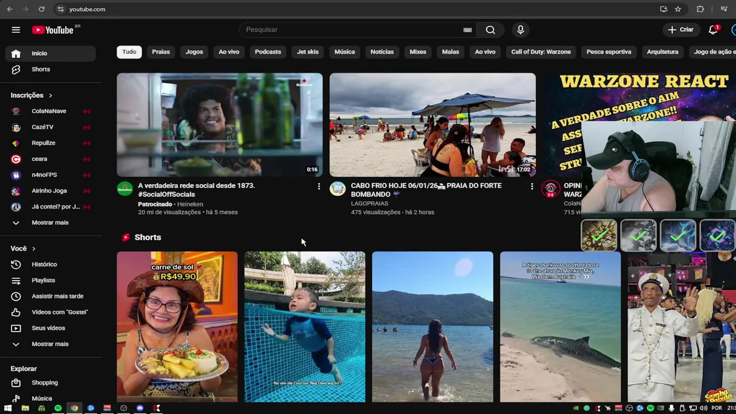Open the tiger shark Monkey Mia Short

pyautogui.click(x=561, y=327)
